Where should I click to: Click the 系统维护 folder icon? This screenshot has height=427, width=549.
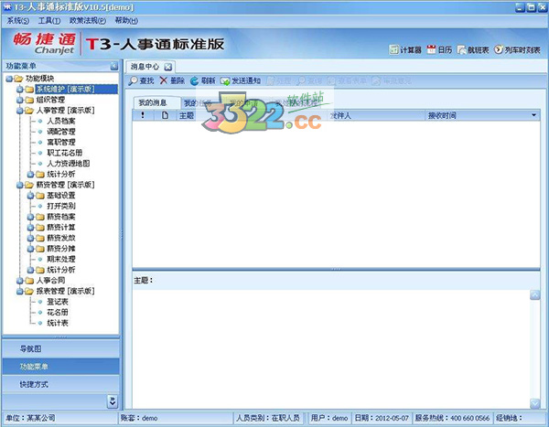click(x=29, y=90)
